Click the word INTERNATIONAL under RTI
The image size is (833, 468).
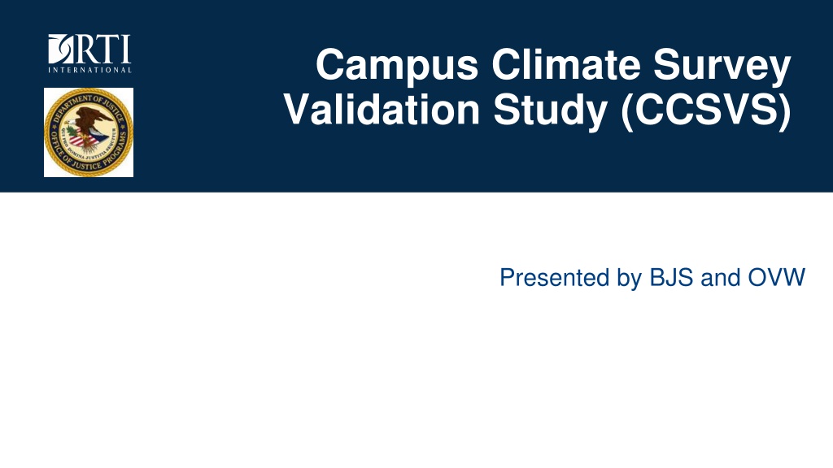89,70
